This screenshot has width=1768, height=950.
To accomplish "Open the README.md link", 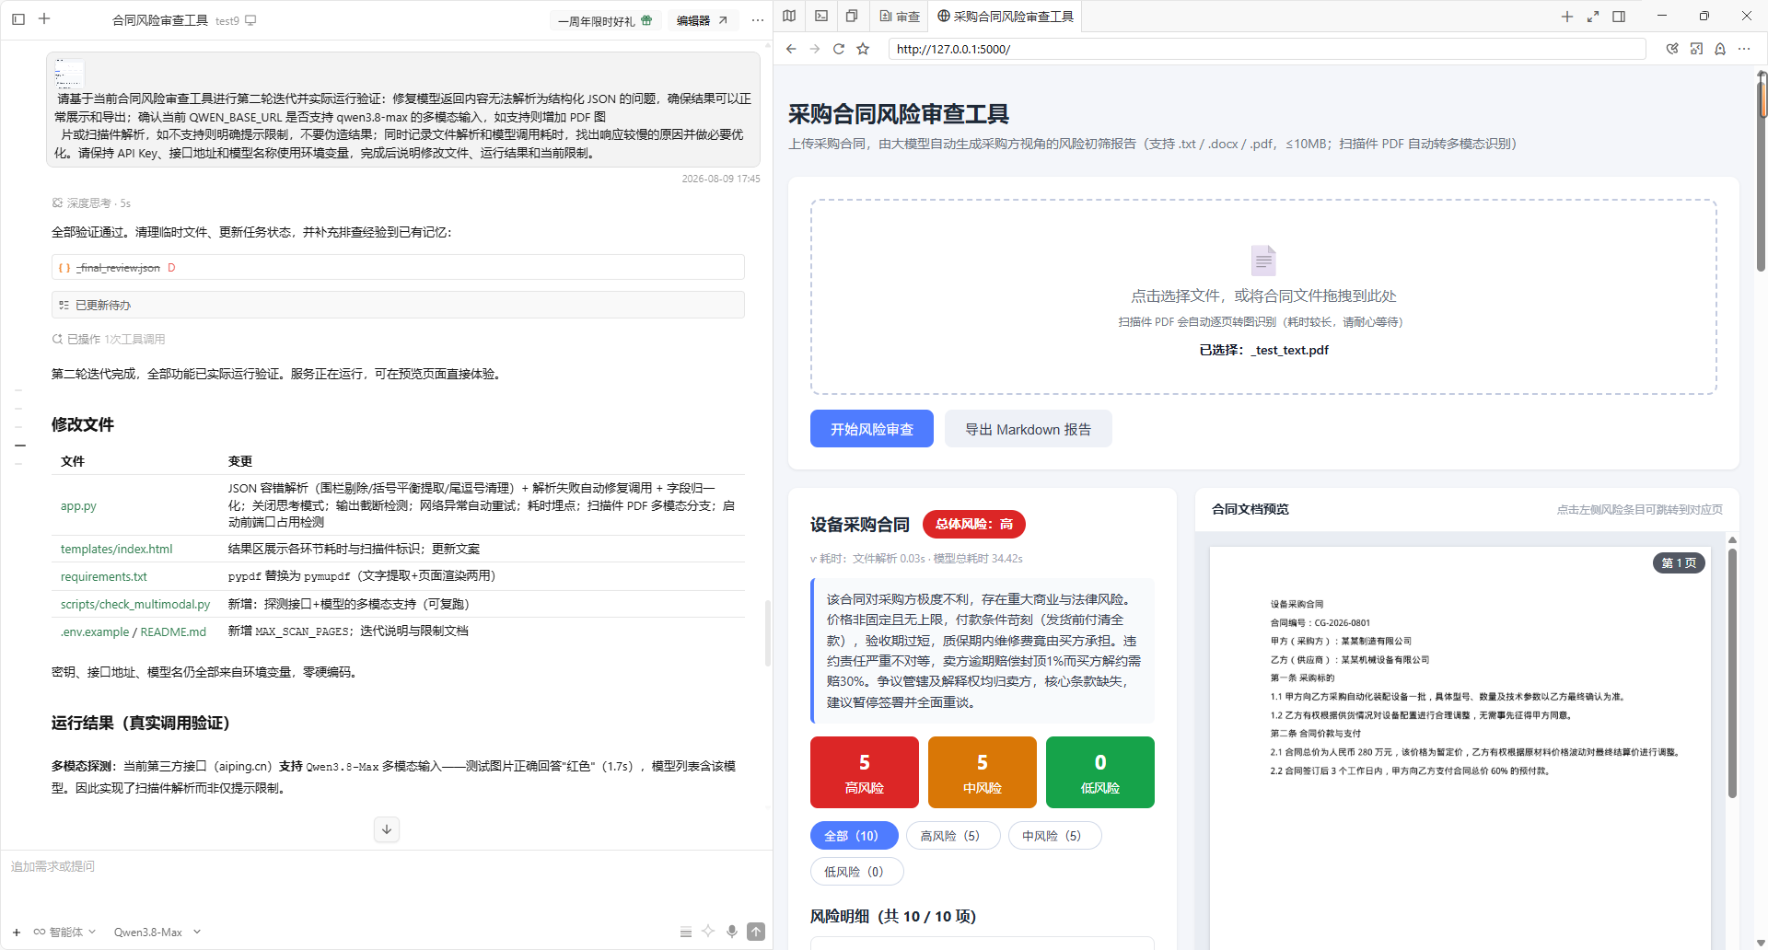I will click(x=173, y=631).
